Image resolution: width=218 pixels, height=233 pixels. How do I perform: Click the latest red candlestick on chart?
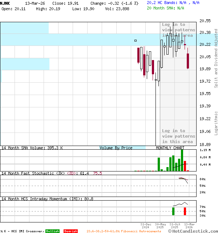[188, 61]
